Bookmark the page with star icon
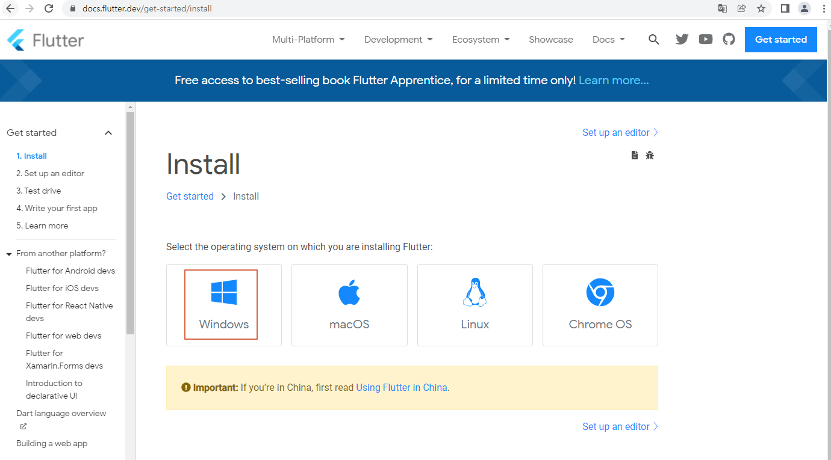This screenshot has height=460, width=831. [x=761, y=8]
